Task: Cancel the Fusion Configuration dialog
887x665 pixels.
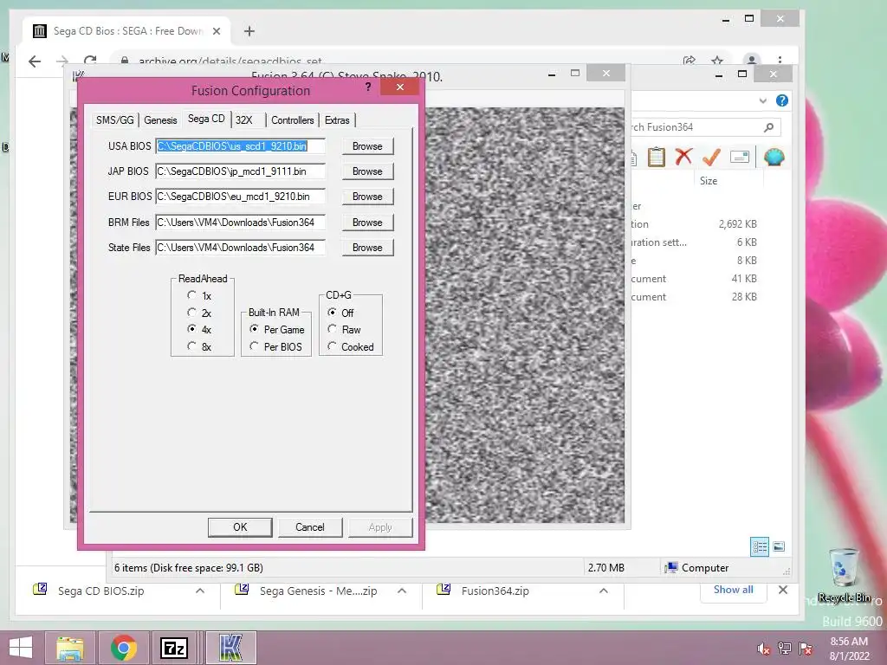Action: (309, 527)
